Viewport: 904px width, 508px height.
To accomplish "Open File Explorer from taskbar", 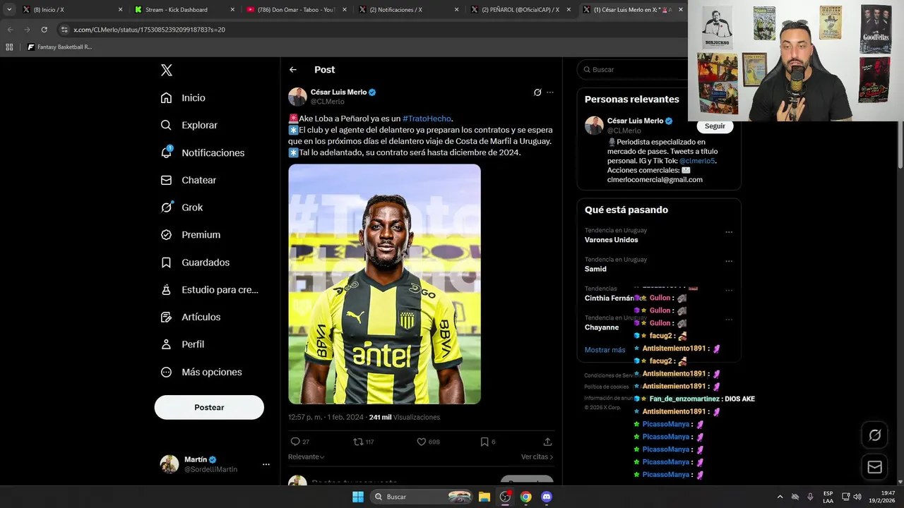I will (x=484, y=497).
